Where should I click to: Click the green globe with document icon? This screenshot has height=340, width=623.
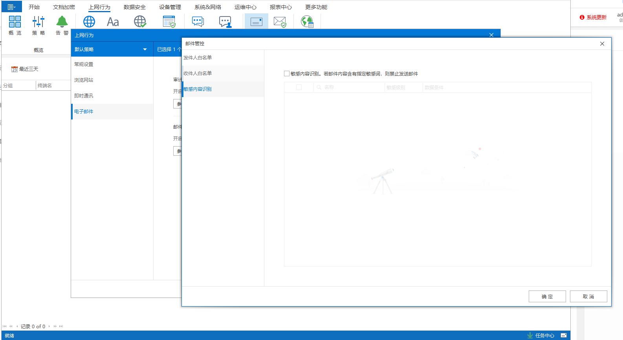307,22
